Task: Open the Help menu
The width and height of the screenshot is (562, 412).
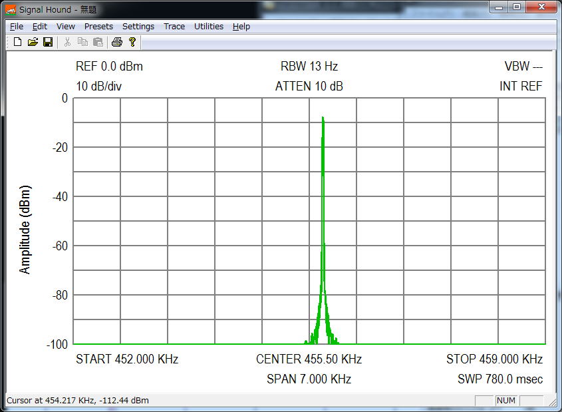Action: point(241,27)
